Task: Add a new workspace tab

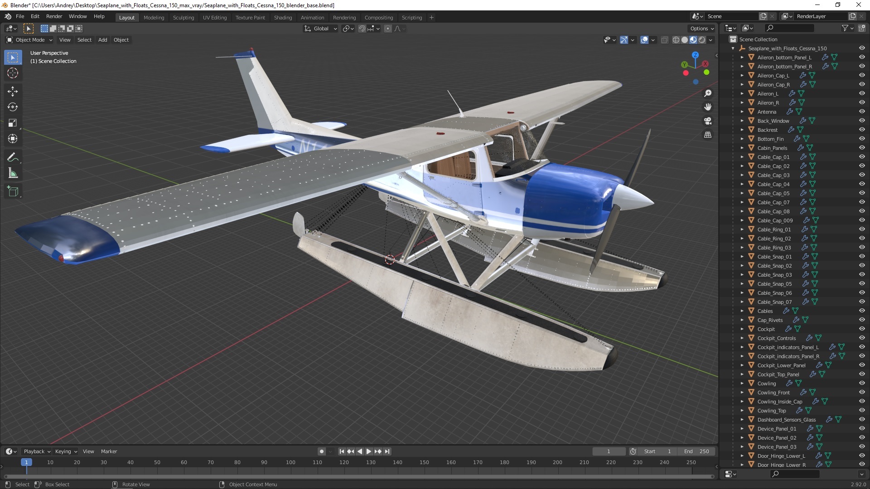Action: point(431,18)
